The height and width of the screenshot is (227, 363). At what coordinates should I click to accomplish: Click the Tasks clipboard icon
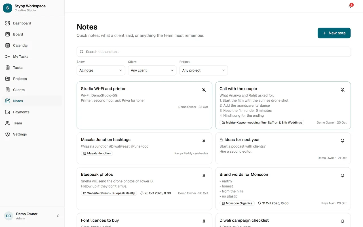8,68
